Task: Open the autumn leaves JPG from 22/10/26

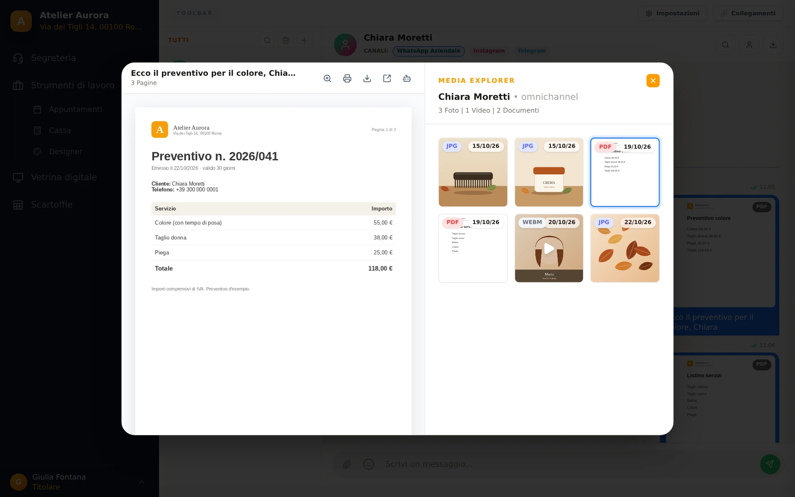Action: (625, 248)
